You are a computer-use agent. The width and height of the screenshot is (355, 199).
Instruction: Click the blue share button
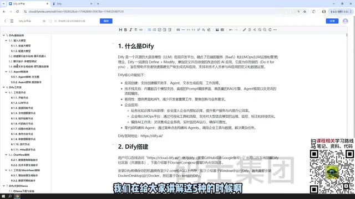332,21
